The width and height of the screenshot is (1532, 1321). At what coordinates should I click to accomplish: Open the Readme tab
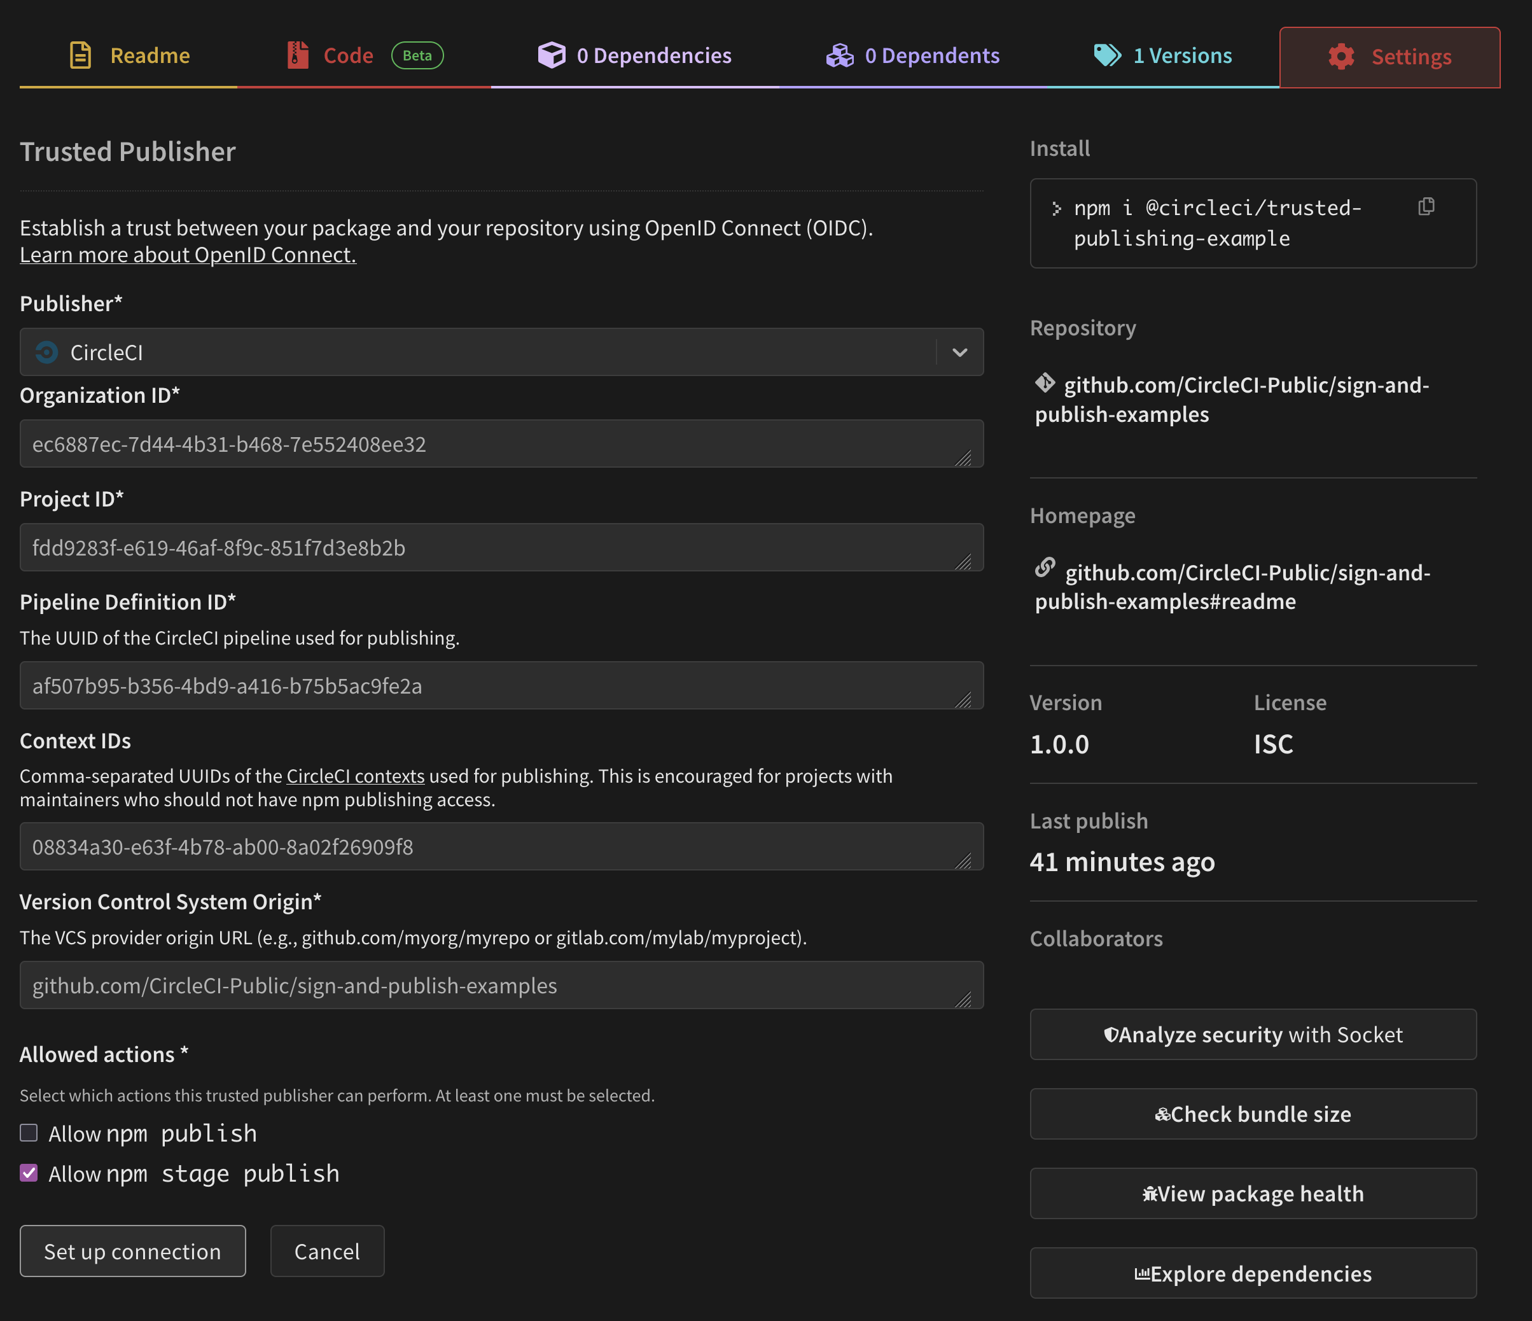pos(129,55)
